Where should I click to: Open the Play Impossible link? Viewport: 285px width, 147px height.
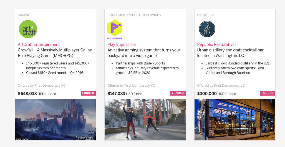click(122, 44)
